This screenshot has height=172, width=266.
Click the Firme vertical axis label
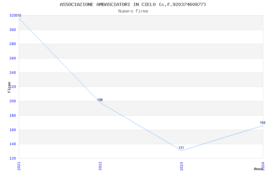click(x=9, y=87)
